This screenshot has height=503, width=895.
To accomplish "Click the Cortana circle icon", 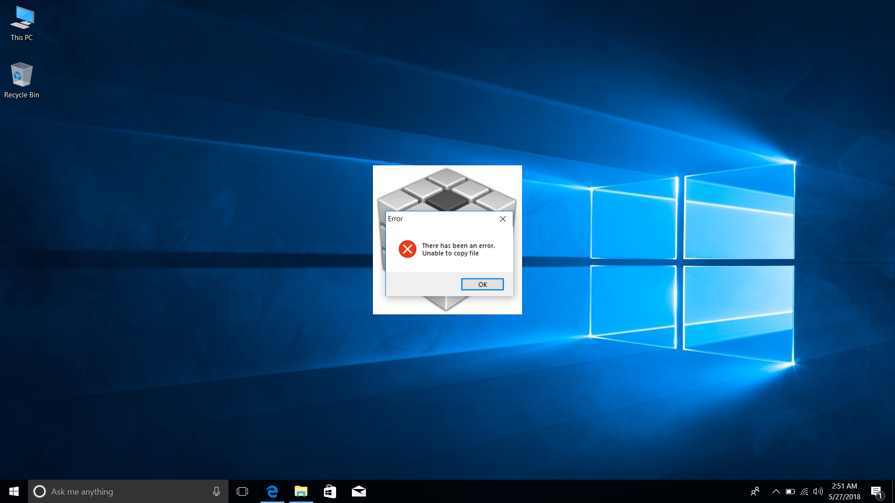I will coord(40,491).
